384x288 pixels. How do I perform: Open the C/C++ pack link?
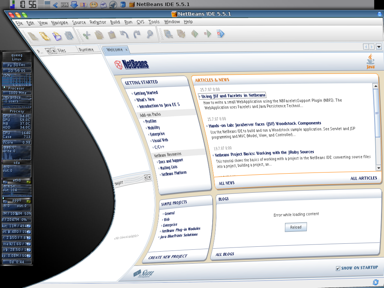[x=159, y=147]
